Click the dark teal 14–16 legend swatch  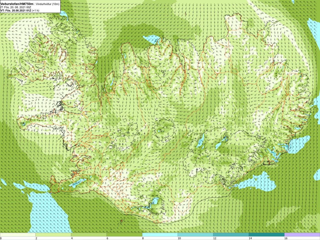(x=266, y=235)
